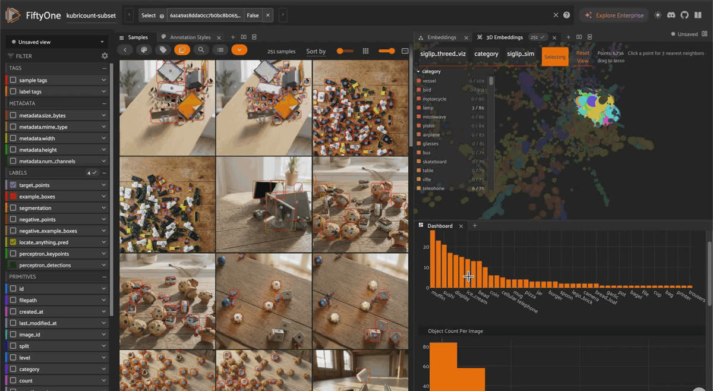The height and width of the screenshot is (391, 713).
Task: Open the siglip_threed_viz selector
Action: click(x=443, y=54)
